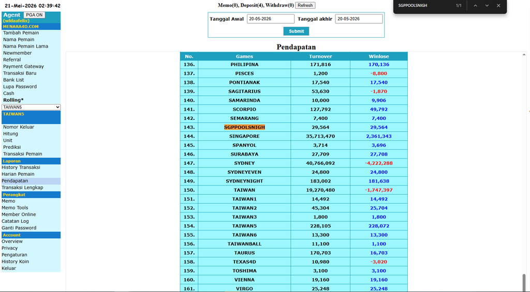Click the table scroll-up arrow

click(x=524, y=54)
